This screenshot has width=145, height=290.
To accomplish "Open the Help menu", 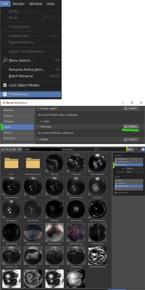I will (50, 4).
